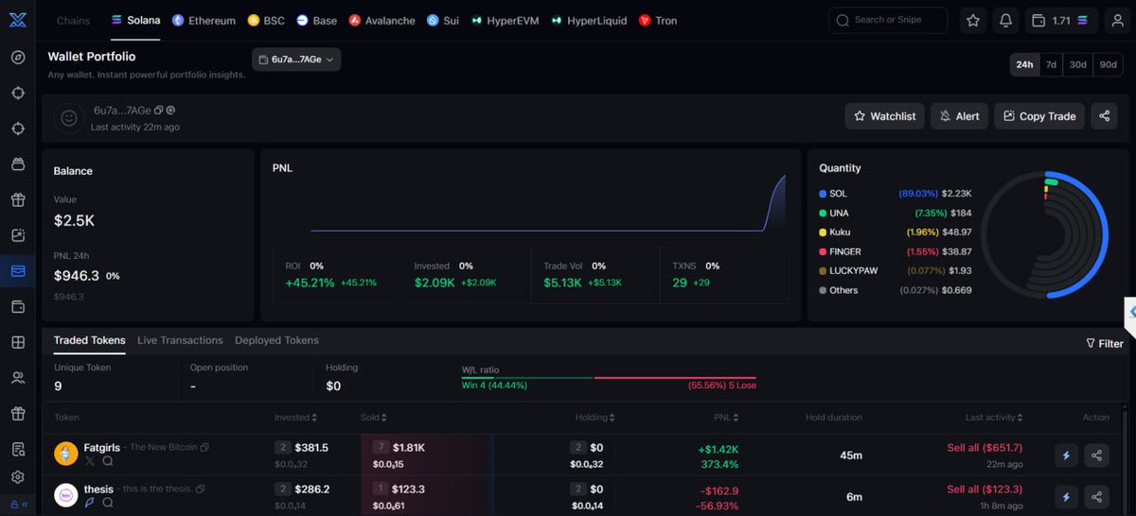Switch to the Base chain tab
This screenshot has height=516, width=1136.
pyautogui.click(x=316, y=20)
